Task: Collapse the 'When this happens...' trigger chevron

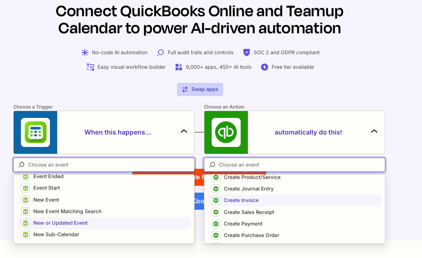Action: pyautogui.click(x=184, y=131)
